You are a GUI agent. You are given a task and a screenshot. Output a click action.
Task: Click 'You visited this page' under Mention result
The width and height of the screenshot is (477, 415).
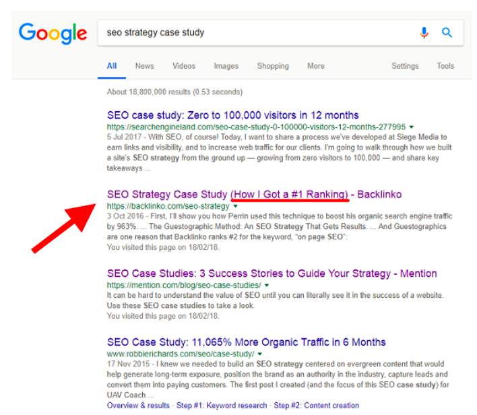(163, 316)
